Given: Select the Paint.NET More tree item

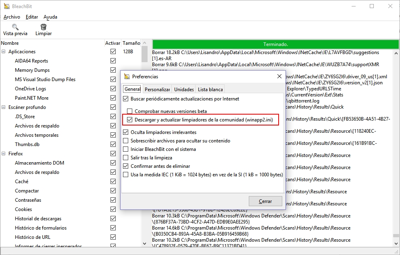Looking at the screenshot, I should click(31, 98).
